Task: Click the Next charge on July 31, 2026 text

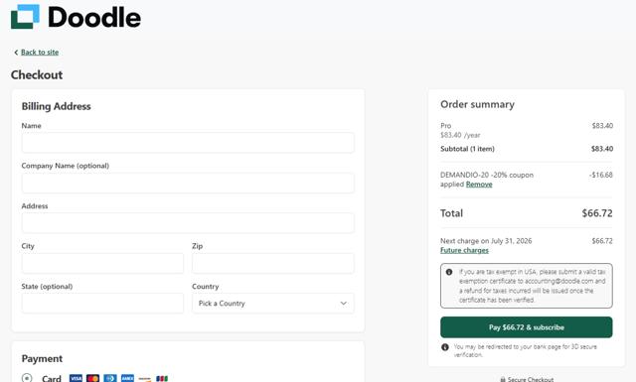Action: tap(486, 241)
